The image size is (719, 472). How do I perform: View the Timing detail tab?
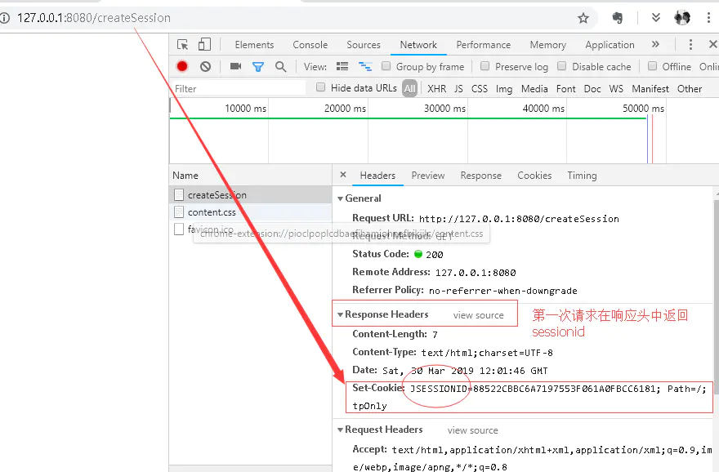(x=582, y=176)
